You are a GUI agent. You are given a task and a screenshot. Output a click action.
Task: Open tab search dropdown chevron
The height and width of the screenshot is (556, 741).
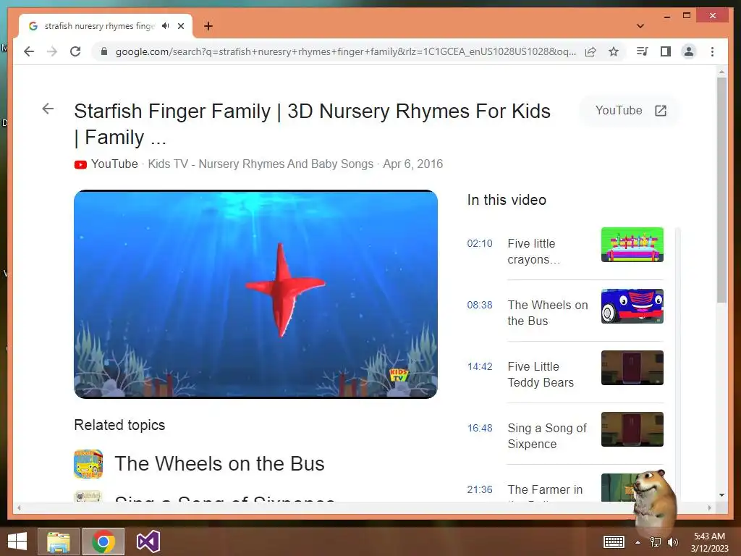(x=640, y=26)
